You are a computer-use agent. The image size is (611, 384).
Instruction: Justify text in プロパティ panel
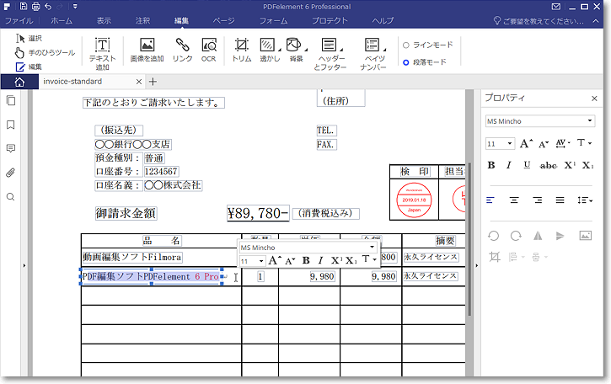[x=560, y=200]
